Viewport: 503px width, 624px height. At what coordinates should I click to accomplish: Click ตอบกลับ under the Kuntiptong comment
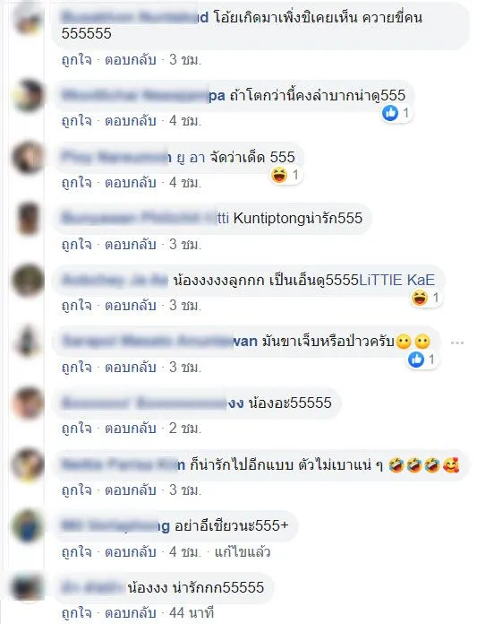click(130, 244)
